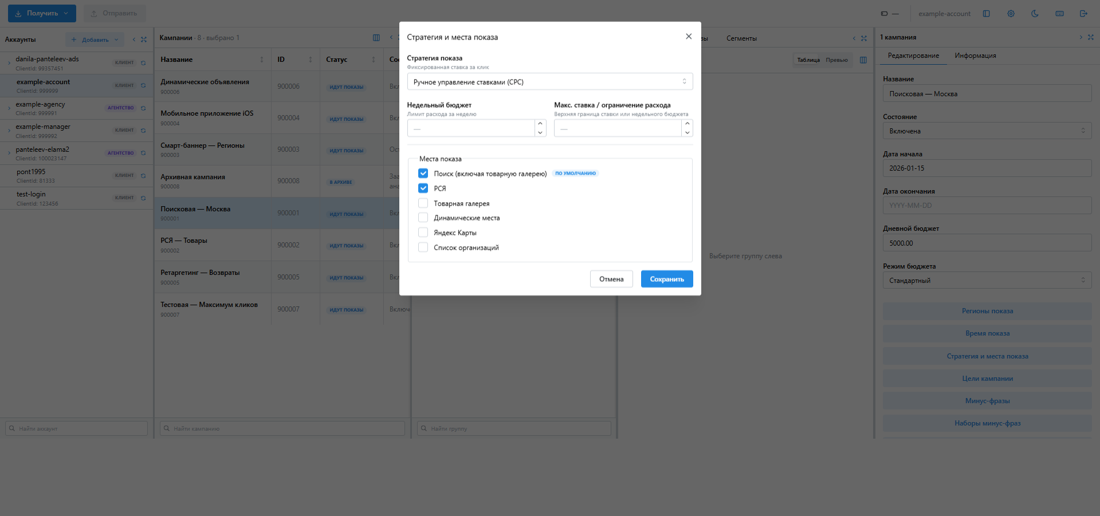Viewport: 1100px width, 516px height.
Task: Save strategy with Сохранить button
Action: click(667, 279)
